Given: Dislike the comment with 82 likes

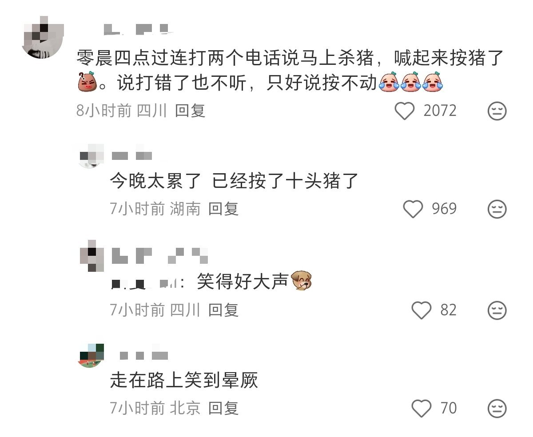Looking at the screenshot, I should pyautogui.click(x=497, y=310).
